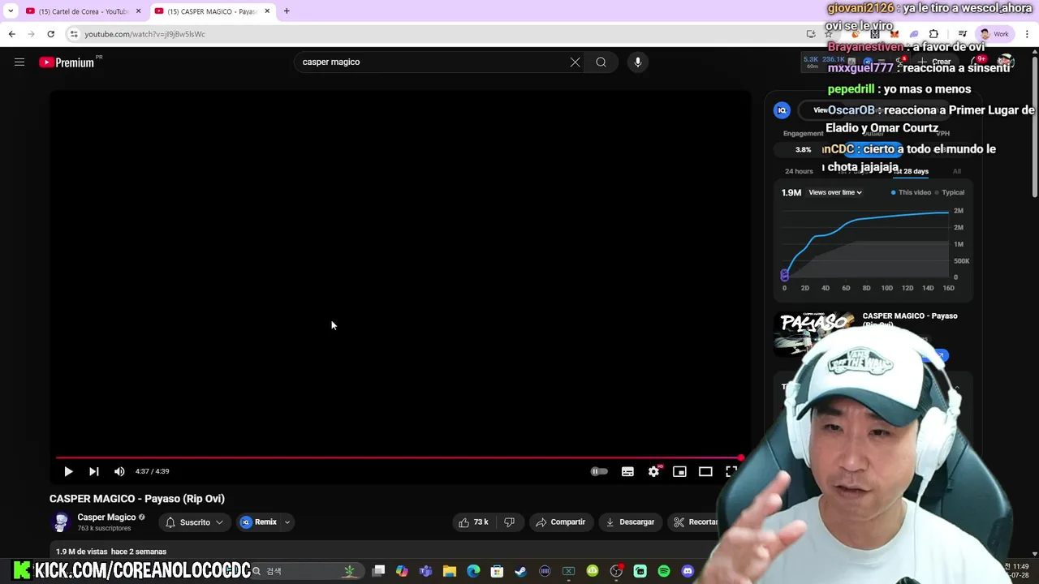Viewport: 1039px width, 584px height.
Task: Click the YouTube address bar URL
Action: coord(144,34)
